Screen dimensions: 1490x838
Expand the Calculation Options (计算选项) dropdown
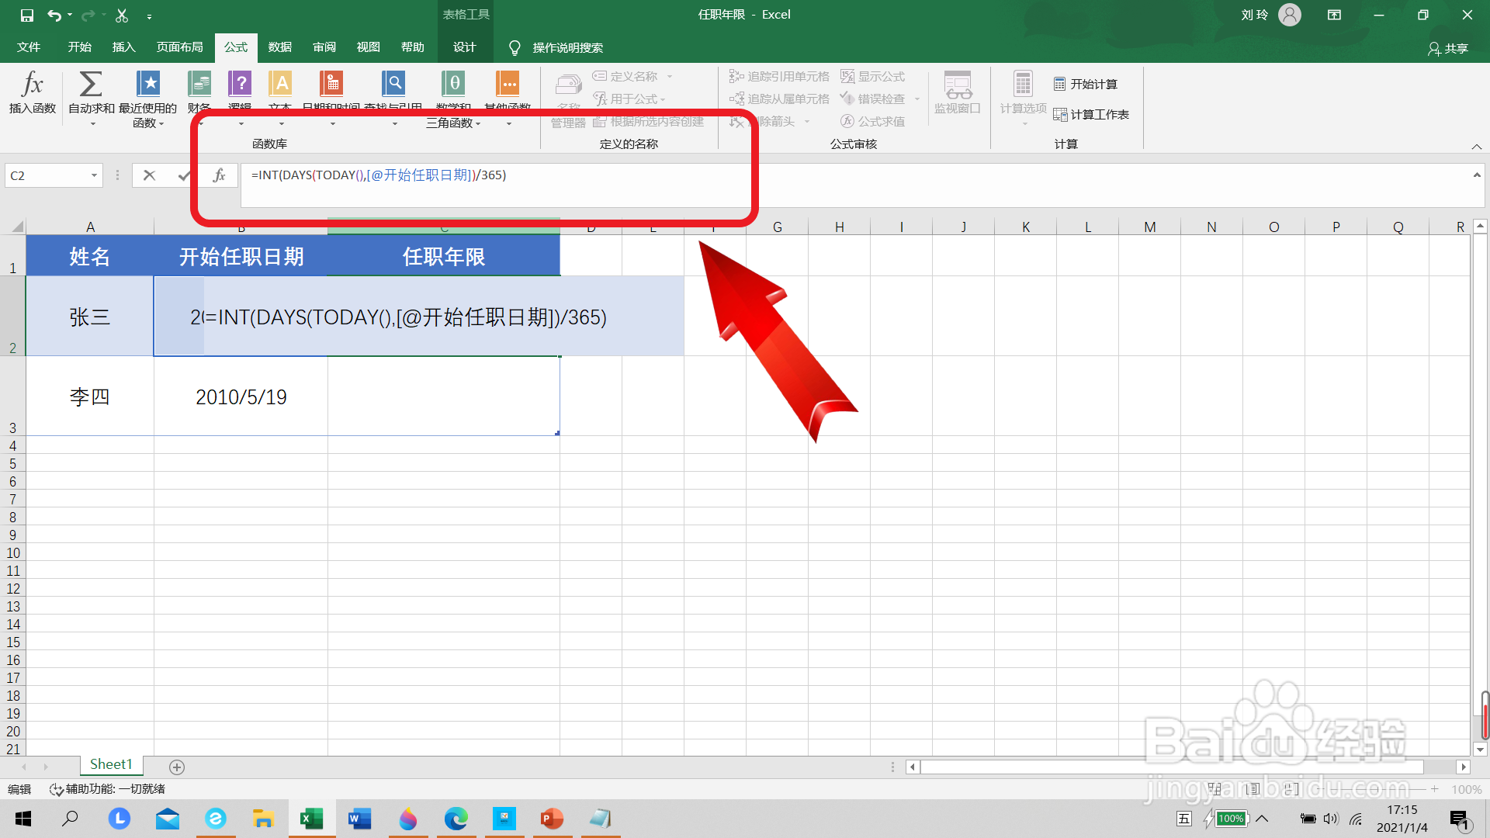point(1023,109)
